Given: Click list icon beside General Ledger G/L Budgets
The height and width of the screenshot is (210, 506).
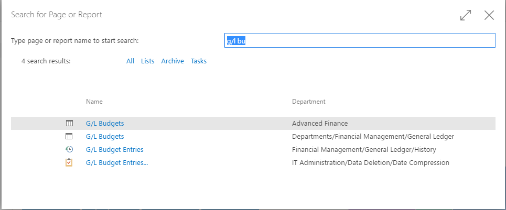Looking at the screenshot, I should pos(69,137).
